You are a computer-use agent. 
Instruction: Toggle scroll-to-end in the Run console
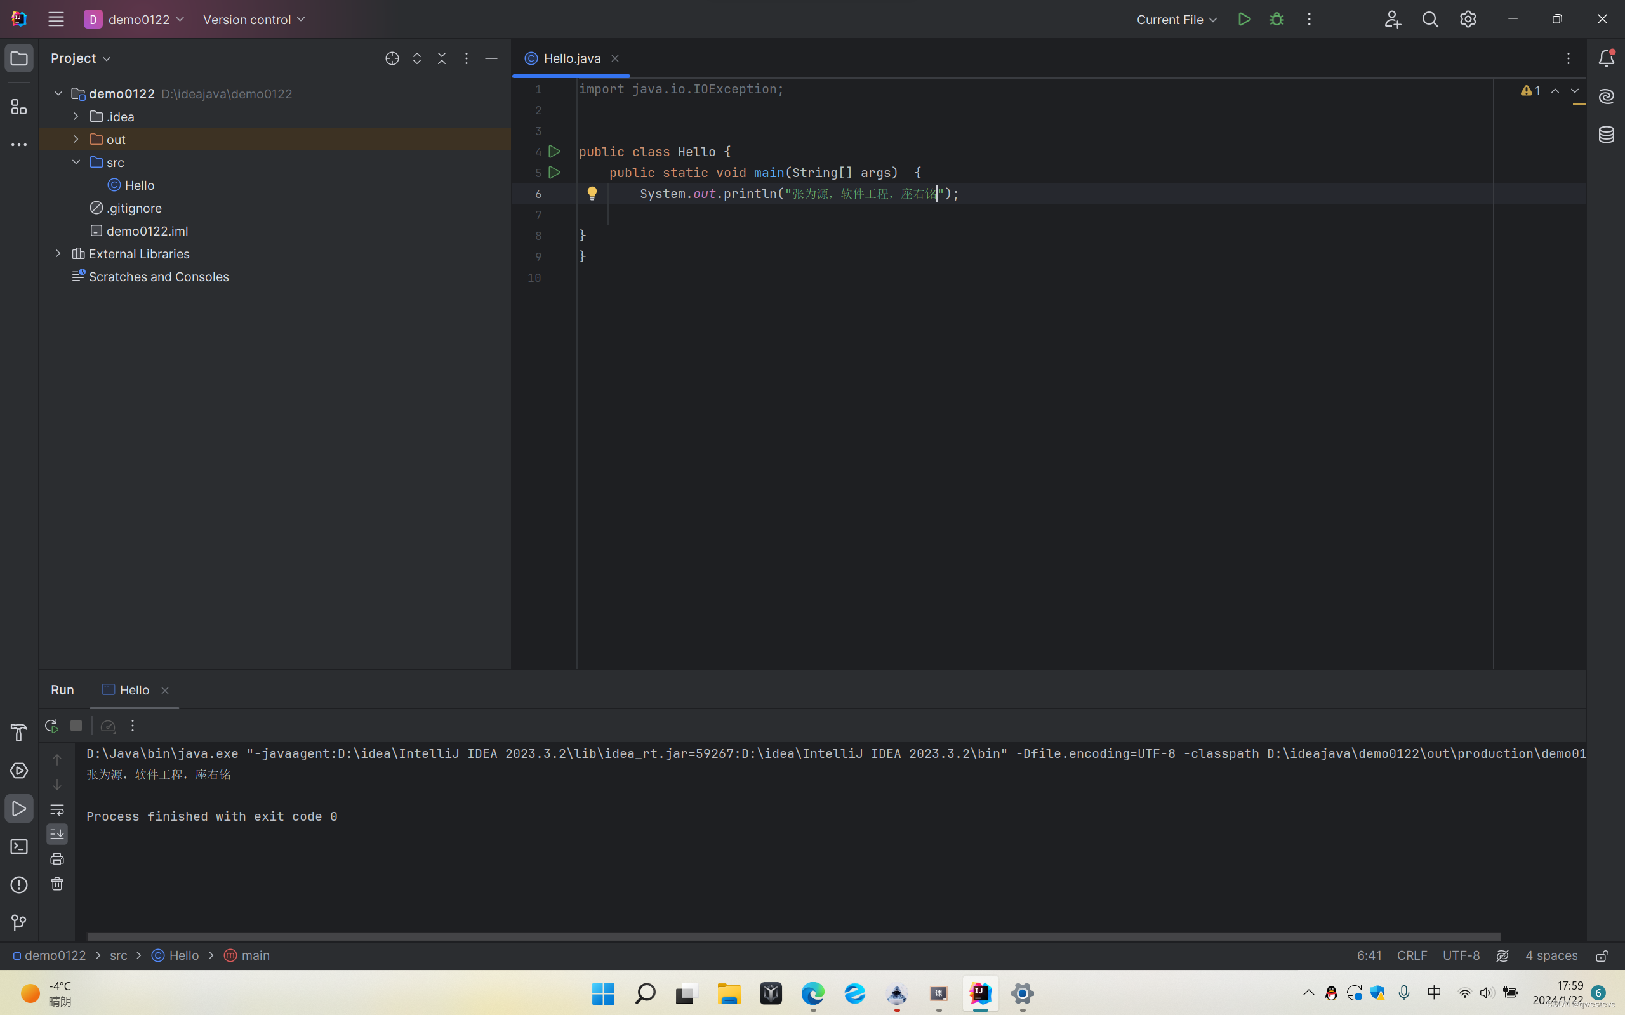click(57, 833)
